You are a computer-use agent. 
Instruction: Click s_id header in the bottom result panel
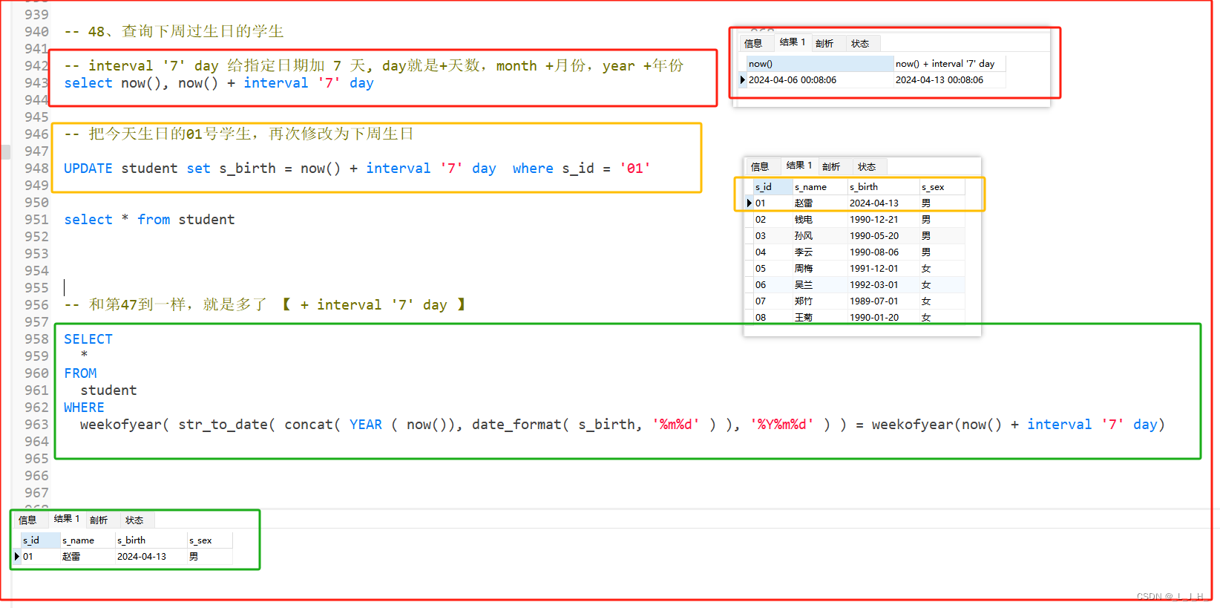click(x=40, y=540)
